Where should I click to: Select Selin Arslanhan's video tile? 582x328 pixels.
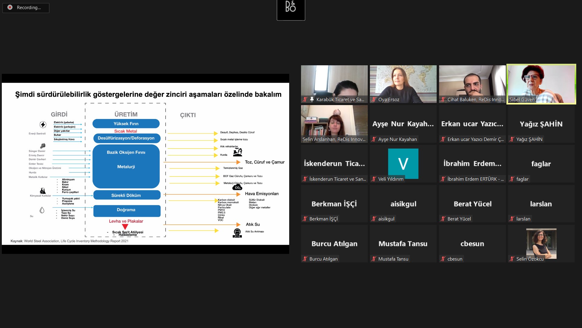click(334, 124)
